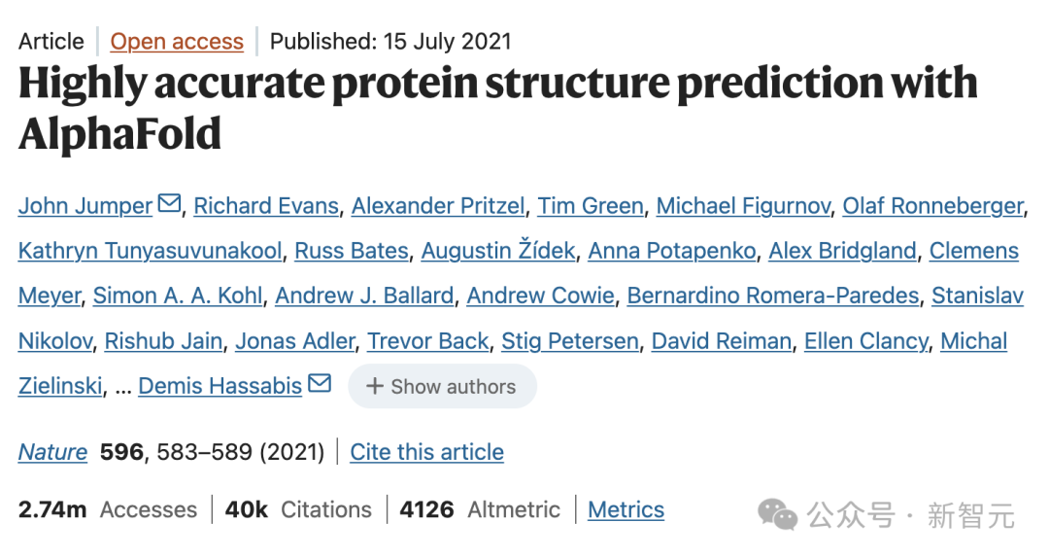1049x558 pixels.
Task: Click on author Augustin Žídek
Action: (498, 251)
